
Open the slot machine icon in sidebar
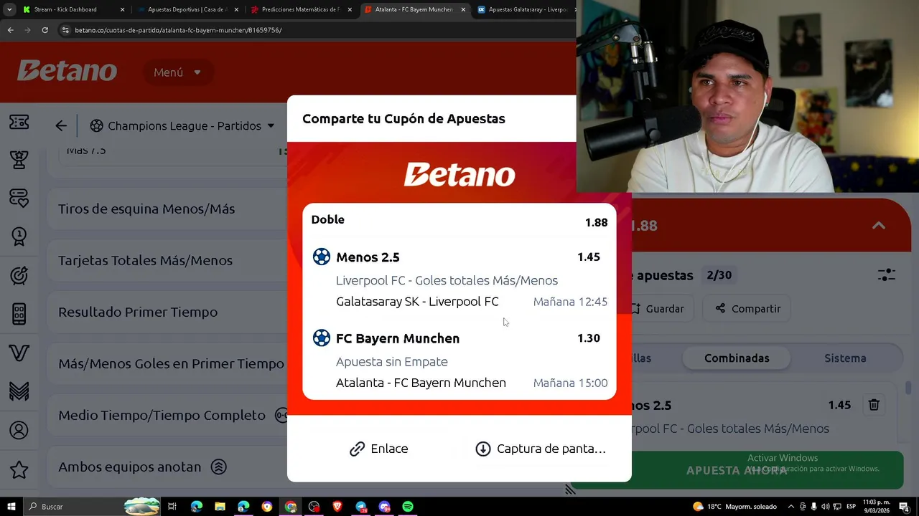click(19, 314)
